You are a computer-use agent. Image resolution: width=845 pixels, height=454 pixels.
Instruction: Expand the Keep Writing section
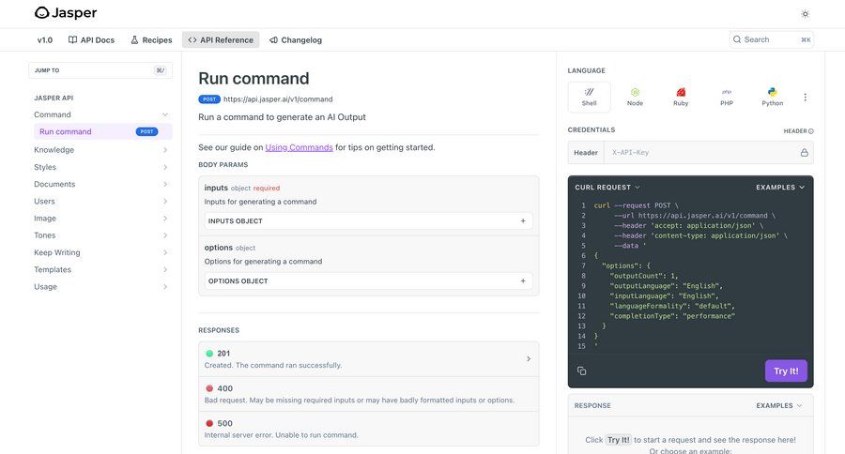165,252
